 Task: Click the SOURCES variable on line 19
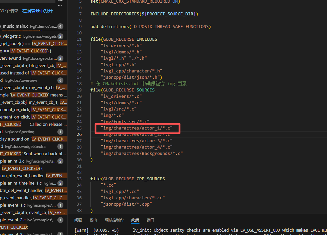[145, 90]
